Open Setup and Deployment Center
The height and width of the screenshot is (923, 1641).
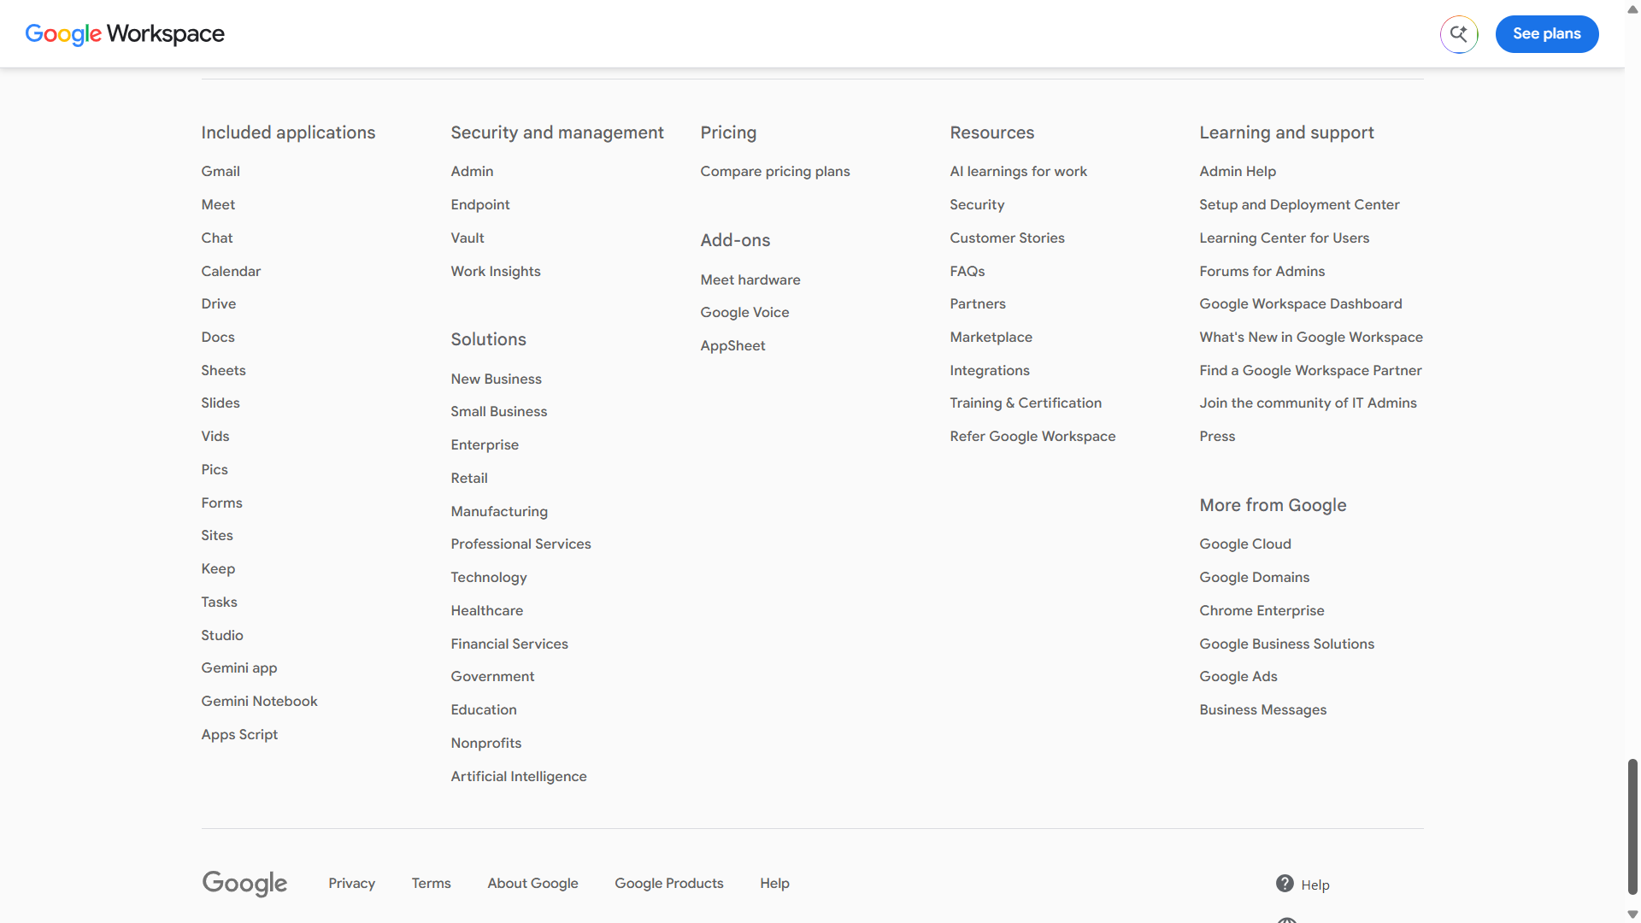pyautogui.click(x=1299, y=205)
